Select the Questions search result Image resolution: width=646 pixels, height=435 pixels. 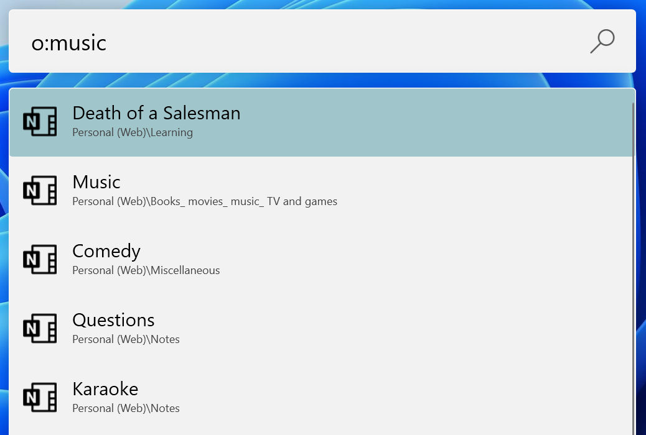[x=114, y=321]
